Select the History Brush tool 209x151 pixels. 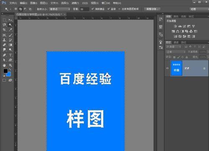(10, 40)
